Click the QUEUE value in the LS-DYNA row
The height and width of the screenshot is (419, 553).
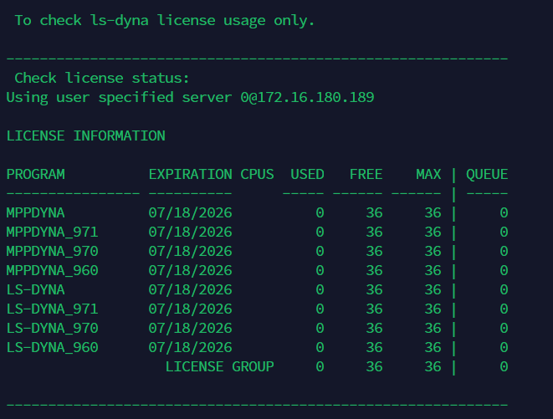[x=504, y=289]
